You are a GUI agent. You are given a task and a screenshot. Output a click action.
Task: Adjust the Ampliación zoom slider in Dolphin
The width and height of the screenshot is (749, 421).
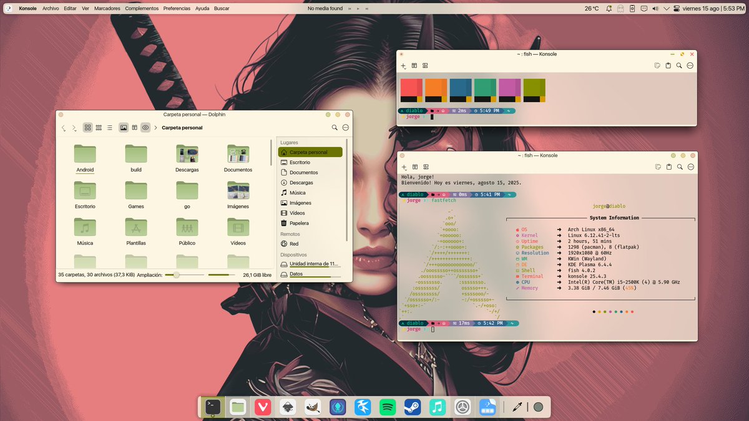(x=185, y=274)
